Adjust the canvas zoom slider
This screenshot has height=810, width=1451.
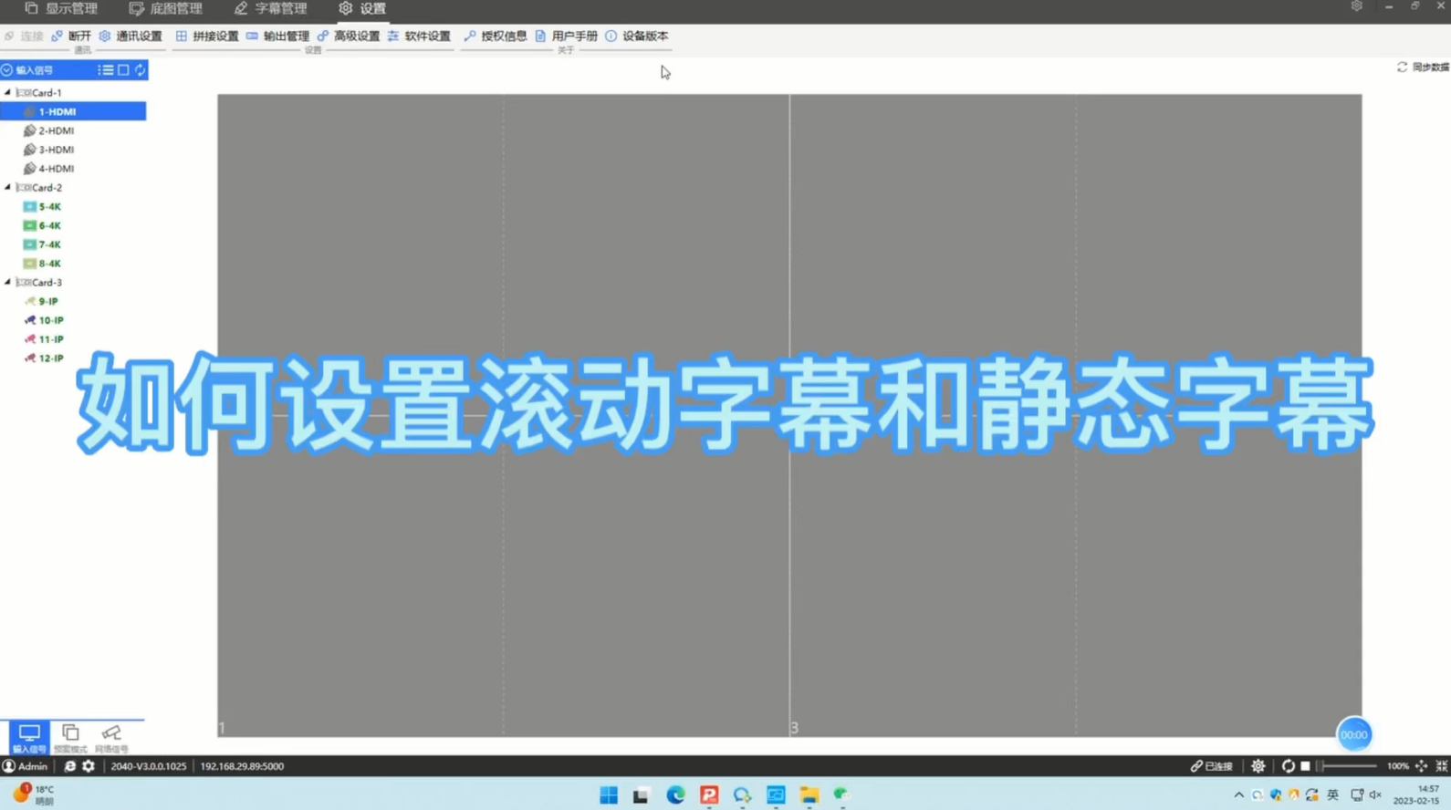pyautogui.click(x=1347, y=766)
